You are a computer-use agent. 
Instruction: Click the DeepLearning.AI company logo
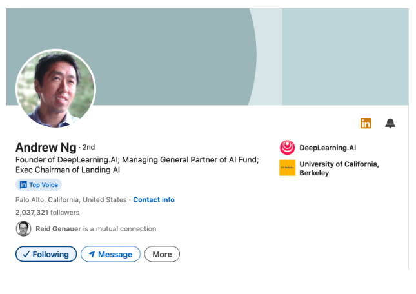(287, 148)
